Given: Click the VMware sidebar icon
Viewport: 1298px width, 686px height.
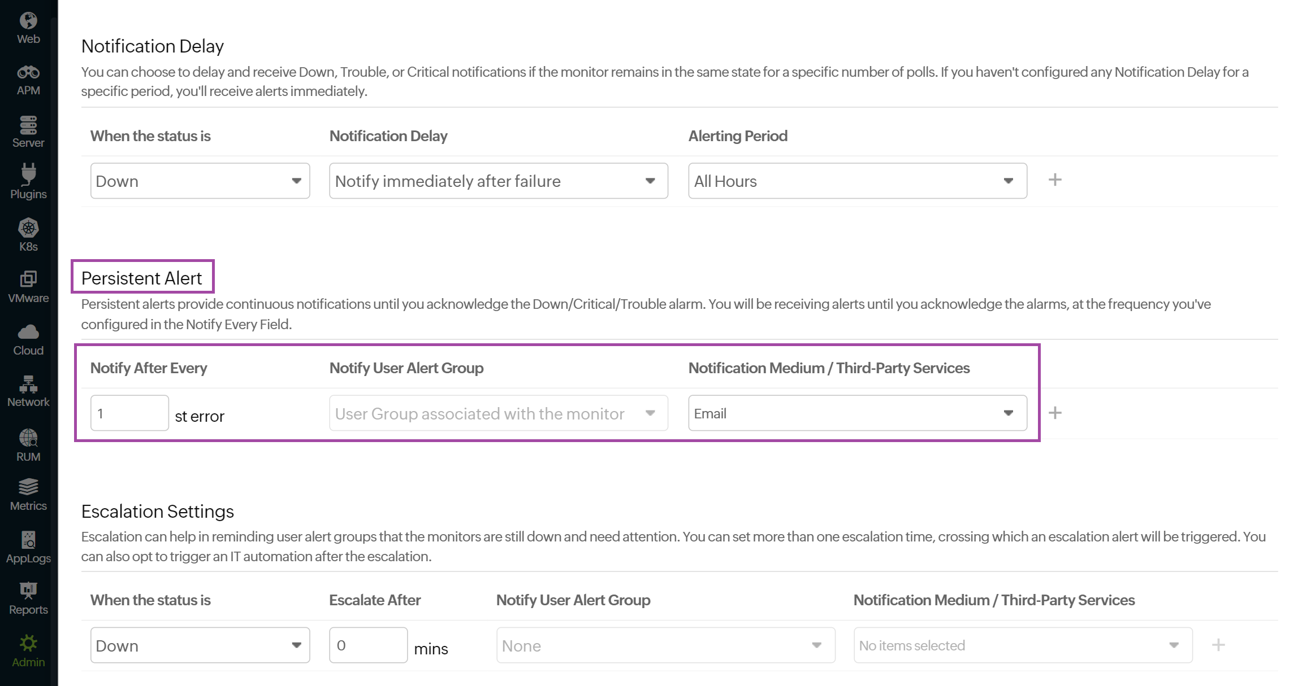Looking at the screenshot, I should pyautogui.click(x=28, y=286).
